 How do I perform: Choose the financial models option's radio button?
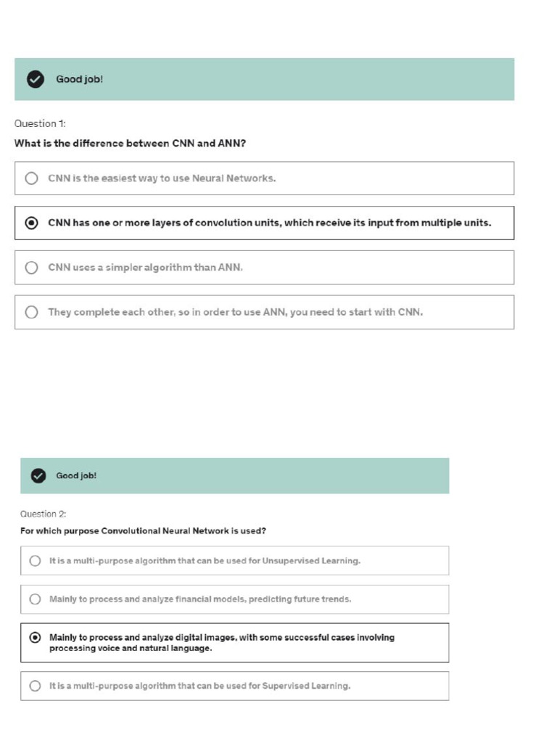[x=35, y=599]
